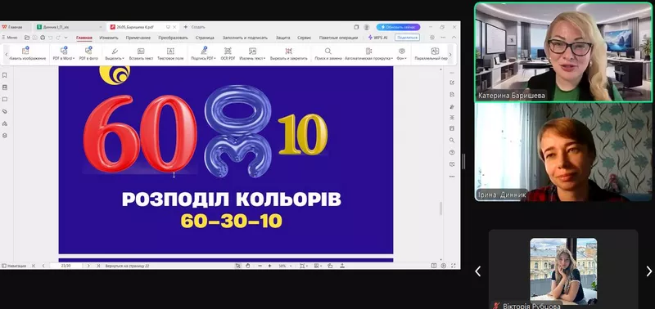The image size is (655, 309).
Task: Toggle fullscreen view in status bar
Action: click(x=454, y=266)
